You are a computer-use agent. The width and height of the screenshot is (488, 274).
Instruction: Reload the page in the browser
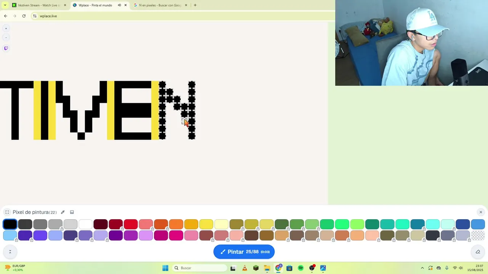click(24, 16)
